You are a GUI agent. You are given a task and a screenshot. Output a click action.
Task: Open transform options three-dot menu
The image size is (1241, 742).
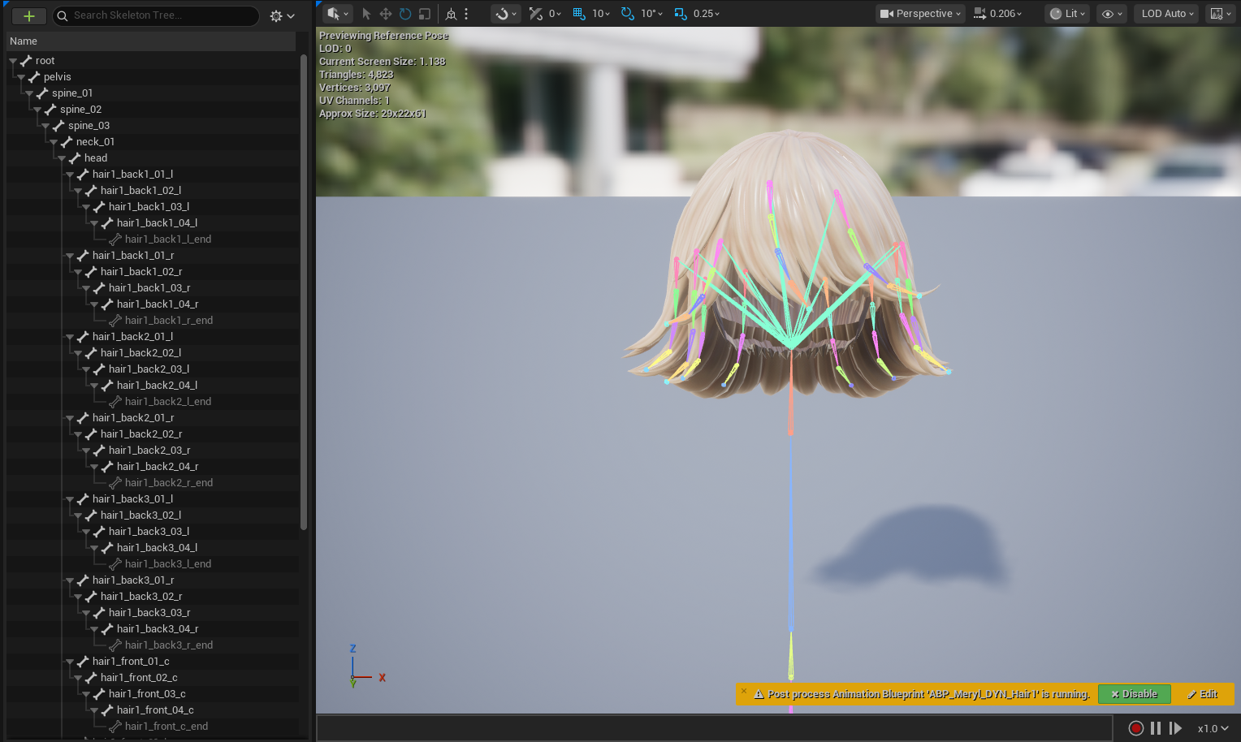(466, 14)
